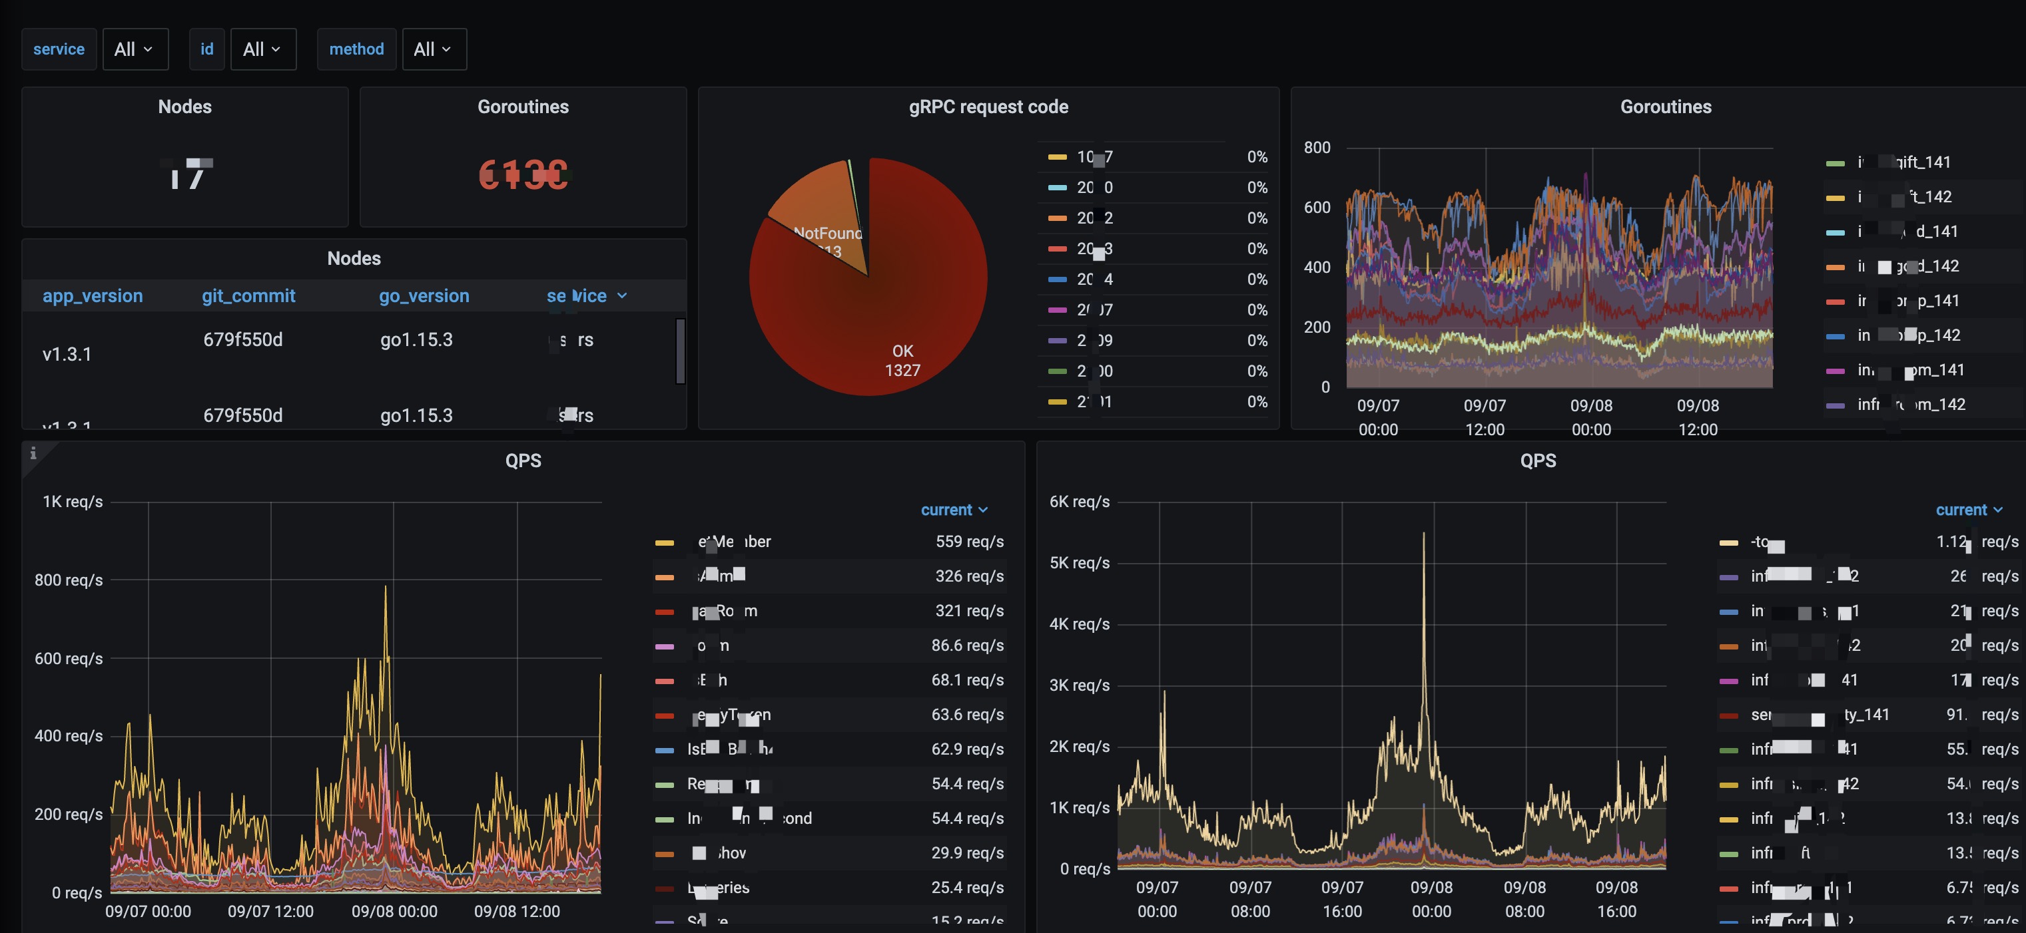Open the Goroutines graph panel title menu
Image resolution: width=2026 pixels, height=933 pixels.
coord(1665,107)
